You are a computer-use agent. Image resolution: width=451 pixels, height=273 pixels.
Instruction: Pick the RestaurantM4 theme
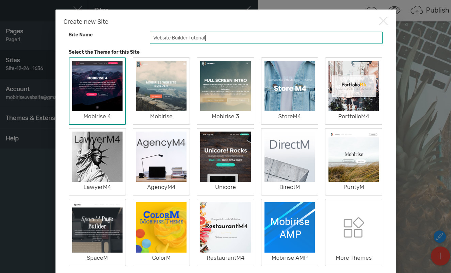coord(225,233)
